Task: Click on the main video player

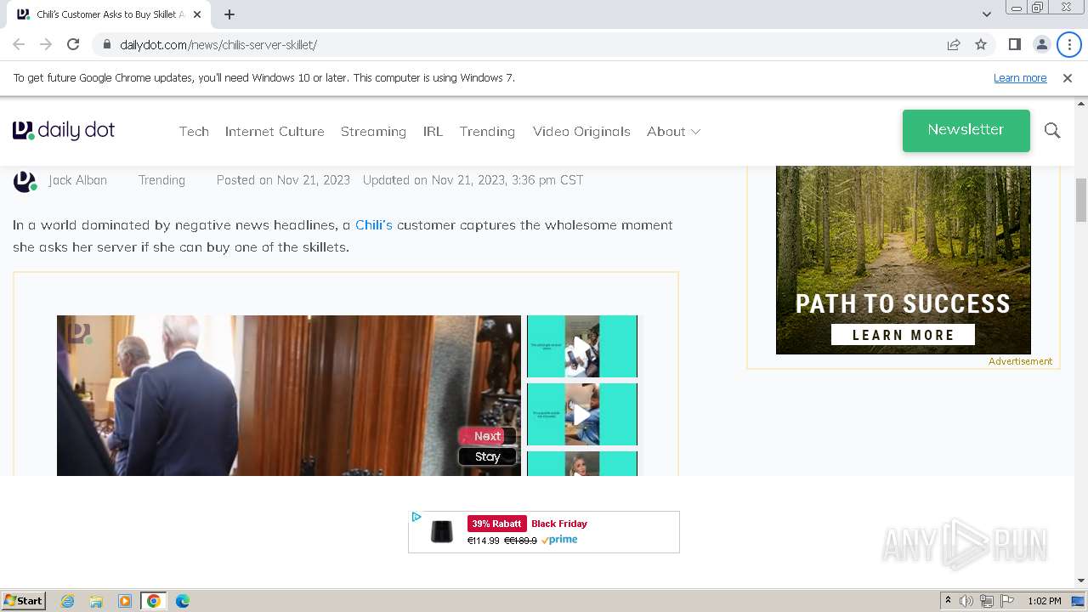Action: (289, 395)
